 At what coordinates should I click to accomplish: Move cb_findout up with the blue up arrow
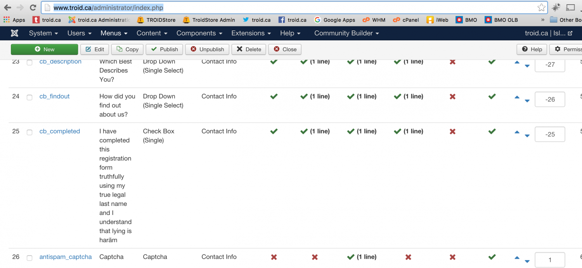pos(517,97)
